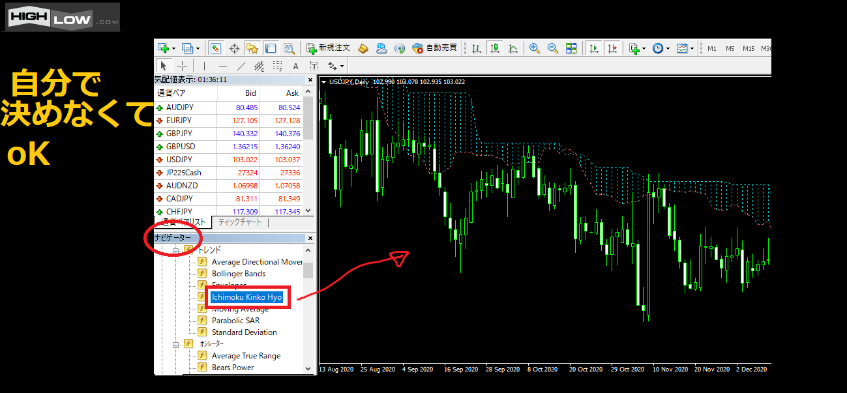Image resolution: width=847 pixels, height=393 pixels.
Task: Click the tile windows icon
Action: pos(571,48)
